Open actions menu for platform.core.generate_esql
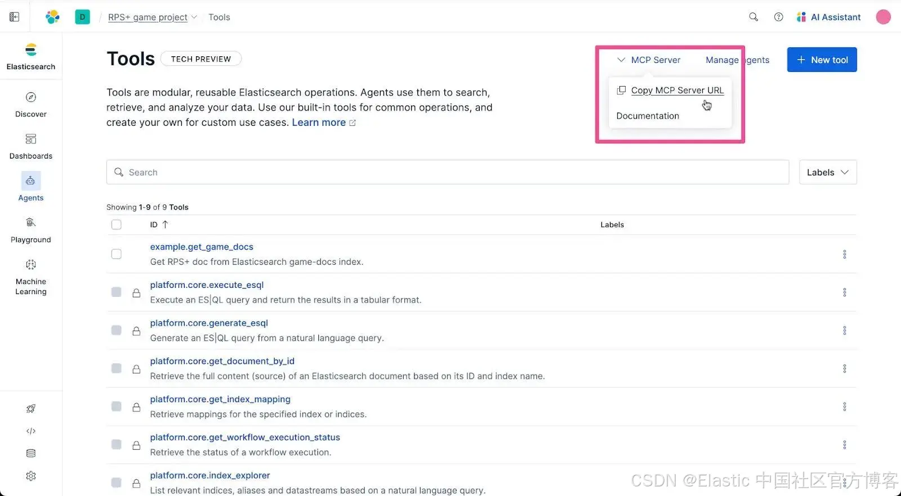Image resolution: width=901 pixels, height=496 pixels. pos(844,331)
